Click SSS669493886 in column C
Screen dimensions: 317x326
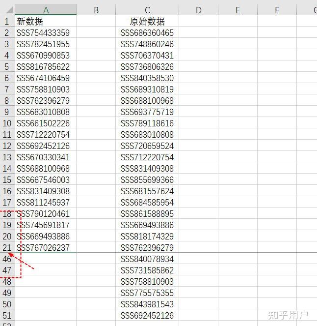(147, 225)
